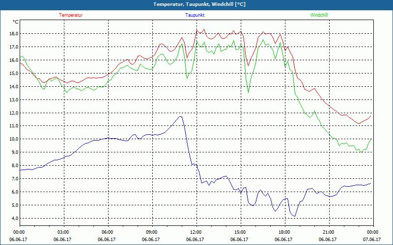Click the blue dew point minimum after 18:00
393x245 pixels.
coord(295,216)
